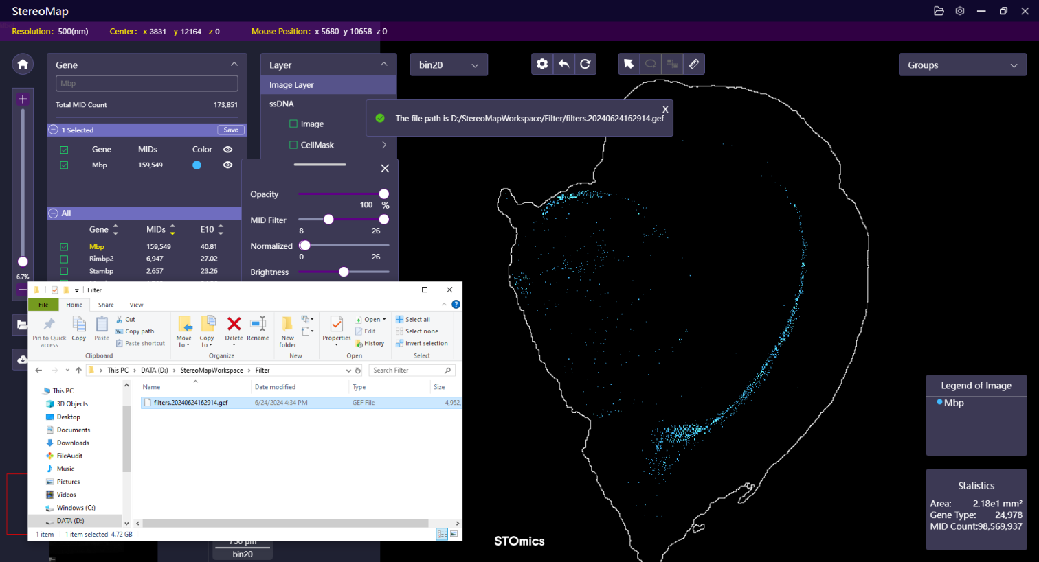
Task: Open the Move to dropdown in Explorer
Action: (184, 331)
